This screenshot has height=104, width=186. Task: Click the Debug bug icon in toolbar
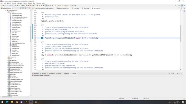coord(16,5)
